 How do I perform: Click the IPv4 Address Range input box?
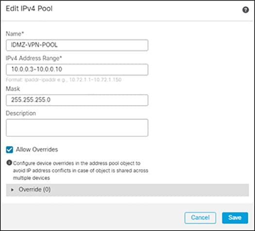coord(77,69)
